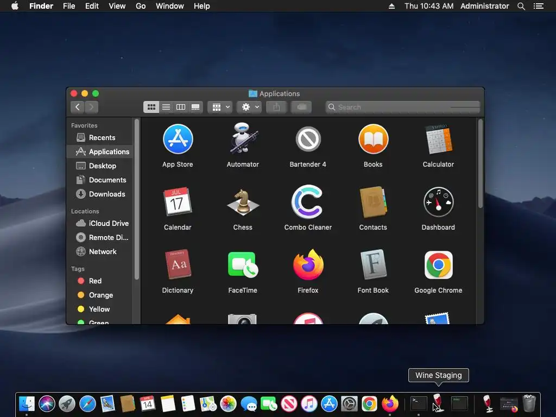Click the Finder window vertical scrollbar
Screen dimensions: 556x417
(481, 164)
